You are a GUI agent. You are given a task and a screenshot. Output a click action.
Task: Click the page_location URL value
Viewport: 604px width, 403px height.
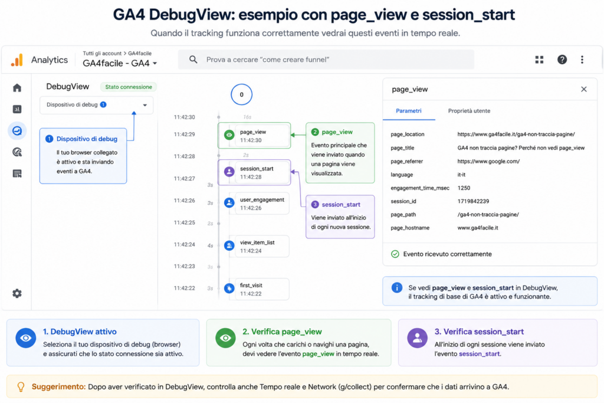coord(516,135)
